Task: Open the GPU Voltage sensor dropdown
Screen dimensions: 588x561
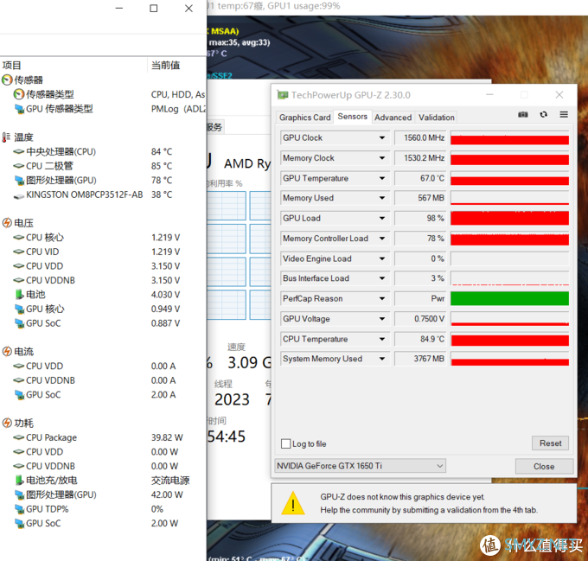Action: click(381, 319)
